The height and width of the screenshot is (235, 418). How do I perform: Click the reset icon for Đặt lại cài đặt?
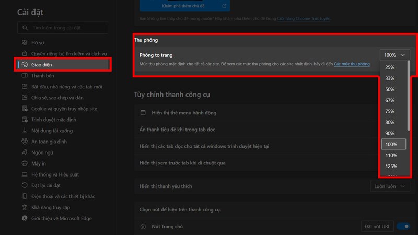25,185
